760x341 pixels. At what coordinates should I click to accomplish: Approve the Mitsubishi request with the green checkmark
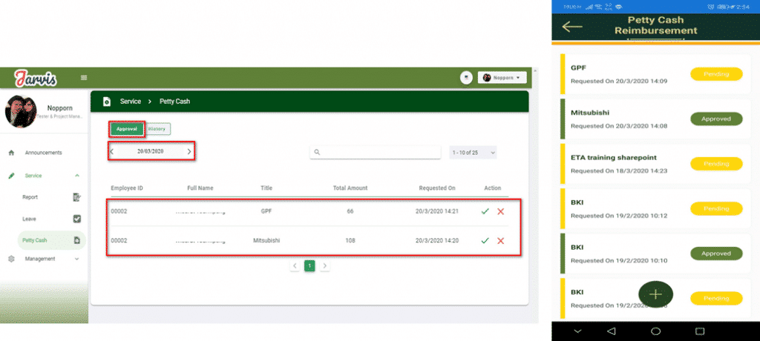pyautogui.click(x=485, y=240)
